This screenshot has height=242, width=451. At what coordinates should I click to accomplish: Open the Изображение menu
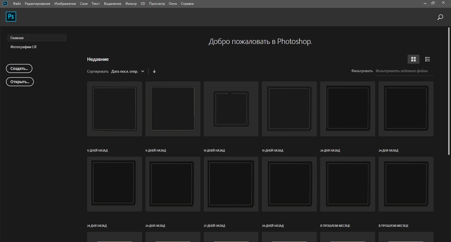coord(65,3)
